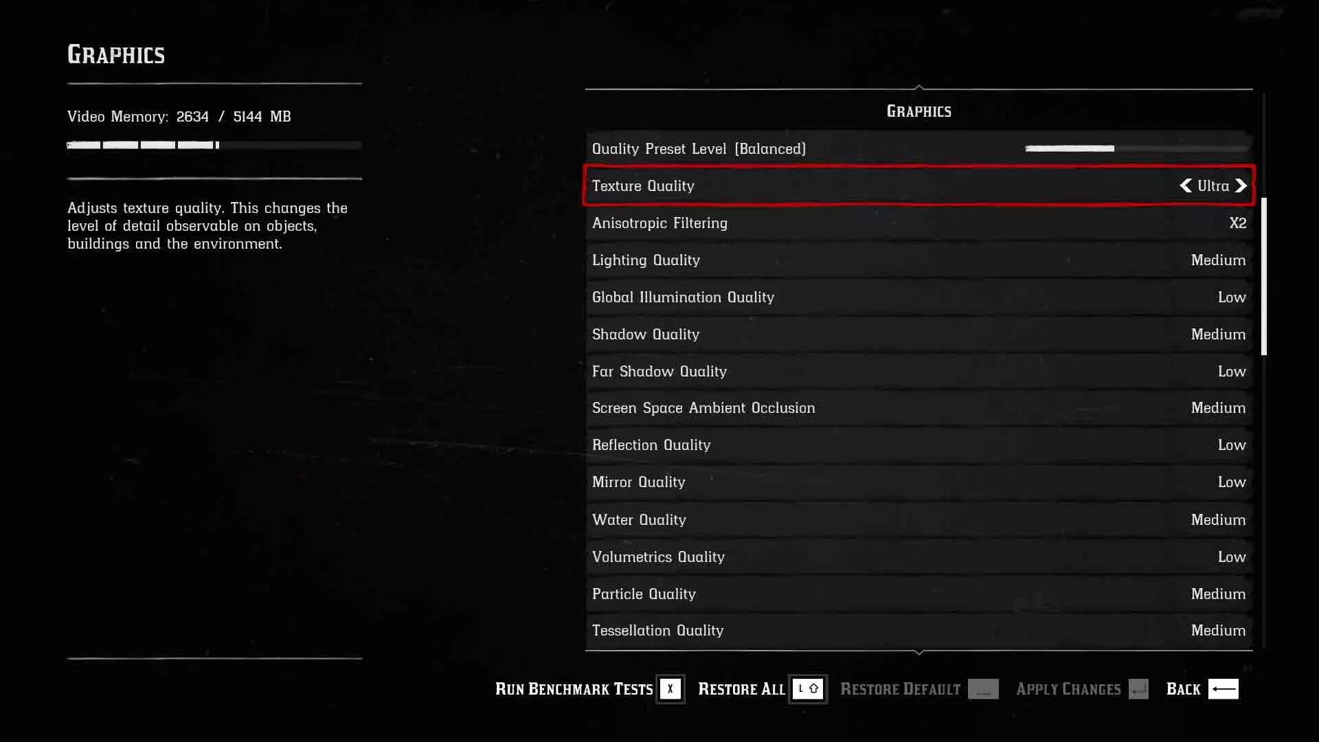
Task: Click Restore Default button
Action: pos(899,690)
